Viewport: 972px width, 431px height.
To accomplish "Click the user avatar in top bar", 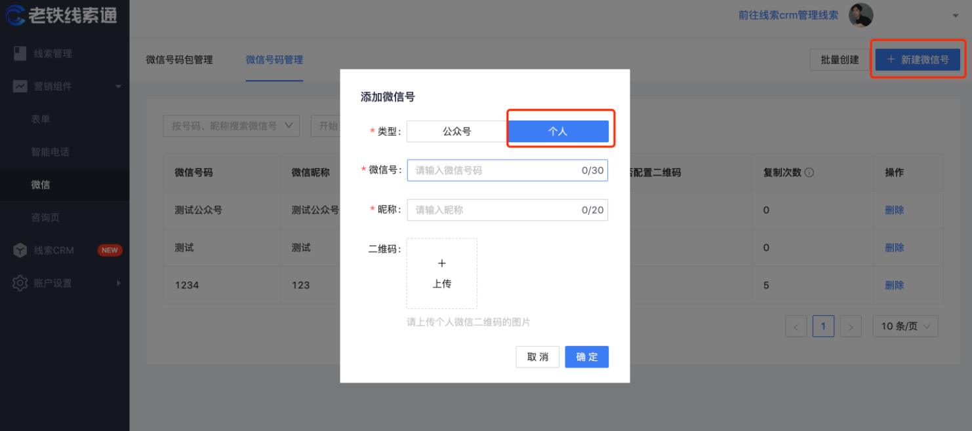I will pos(861,15).
